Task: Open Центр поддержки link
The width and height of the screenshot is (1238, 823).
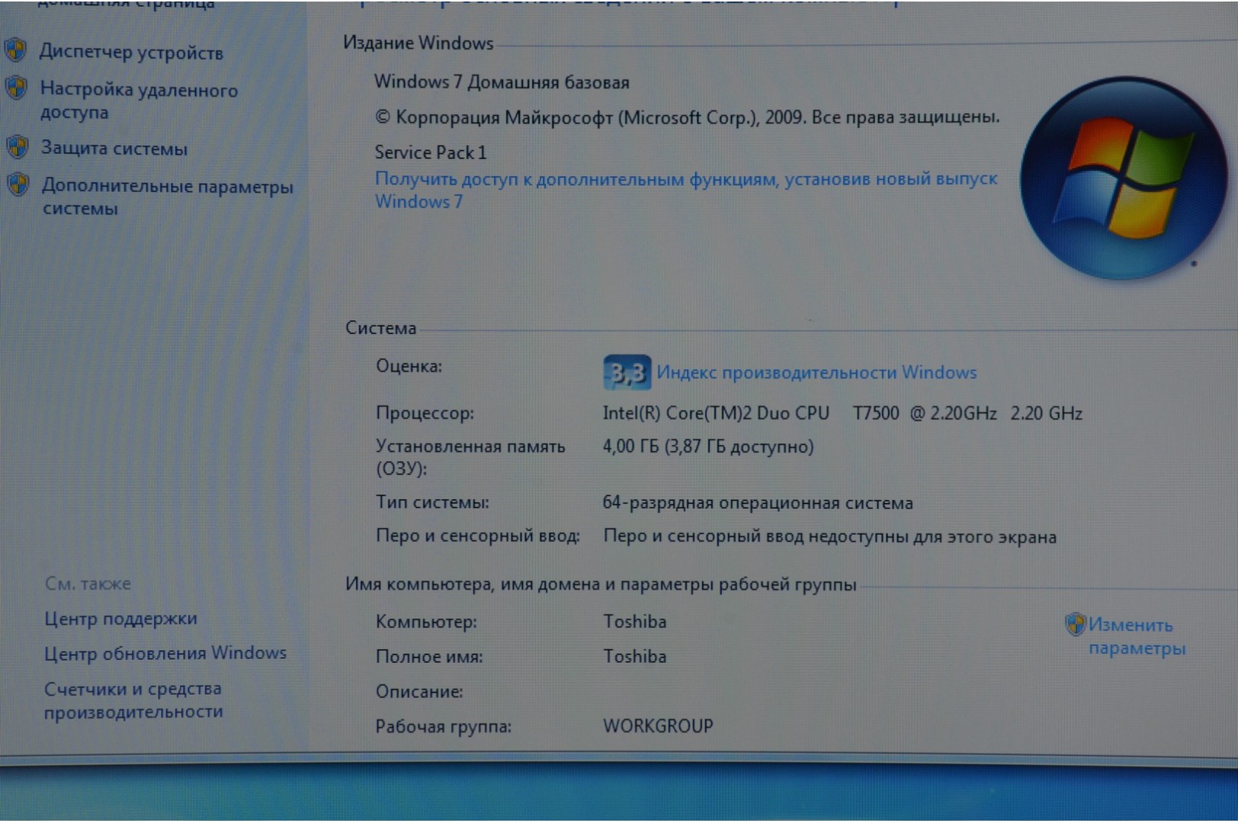Action: pos(120,619)
